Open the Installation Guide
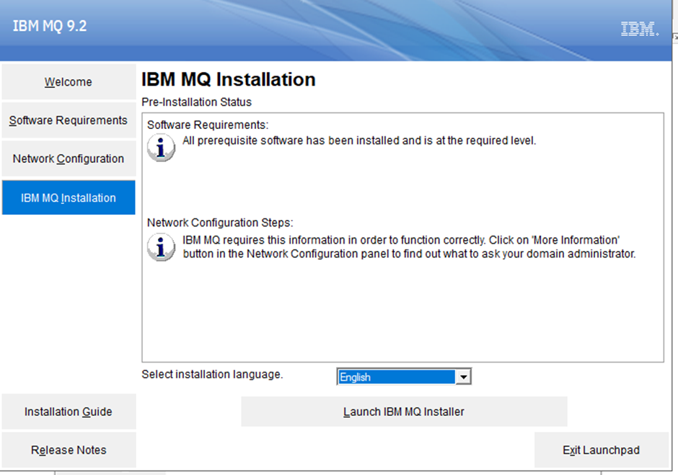The image size is (678, 475). pos(69,412)
